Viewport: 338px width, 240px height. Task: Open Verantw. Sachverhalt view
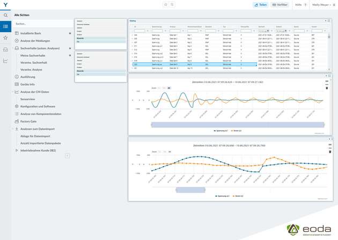click(34, 63)
